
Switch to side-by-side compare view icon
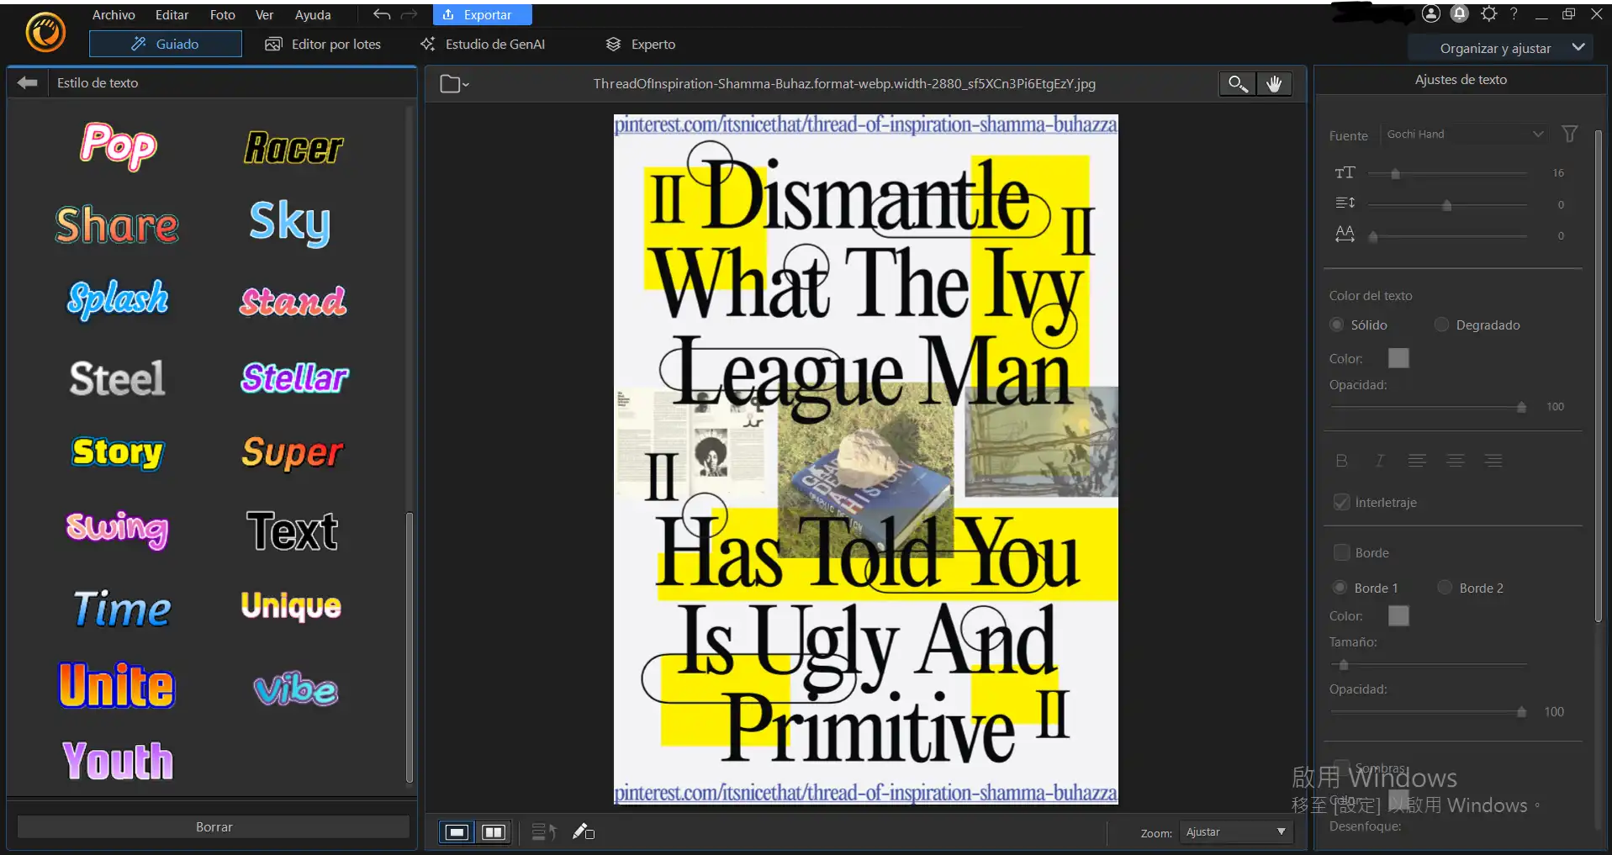click(x=494, y=832)
